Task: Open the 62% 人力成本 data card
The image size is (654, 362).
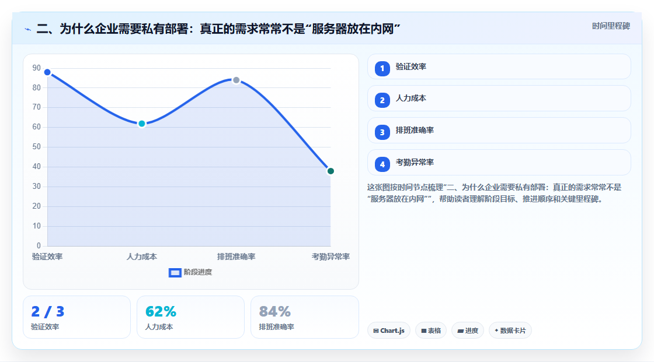Action: click(190, 317)
